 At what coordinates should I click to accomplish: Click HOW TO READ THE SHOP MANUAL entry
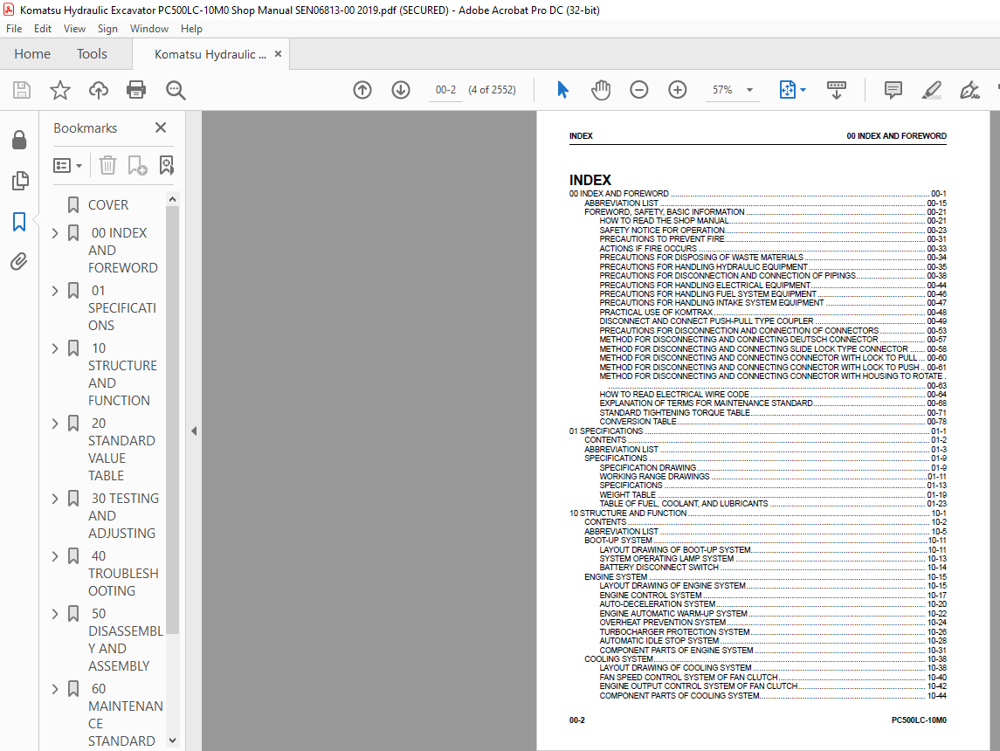point(772,221)
